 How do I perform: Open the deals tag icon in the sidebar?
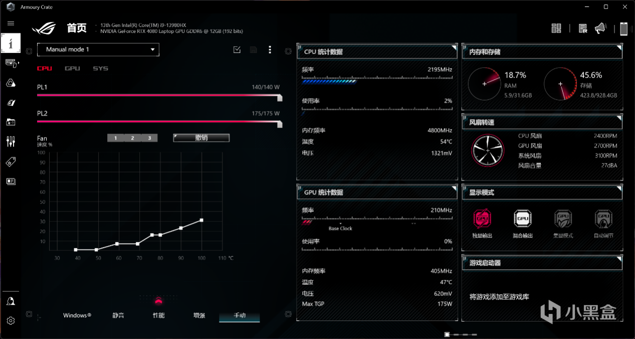coord(11,161)
